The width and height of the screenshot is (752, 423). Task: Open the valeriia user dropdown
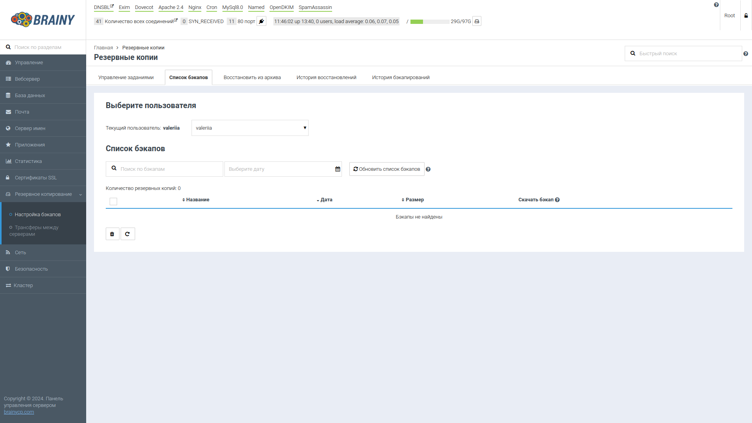pyautogui.click(x=249, y=128)
